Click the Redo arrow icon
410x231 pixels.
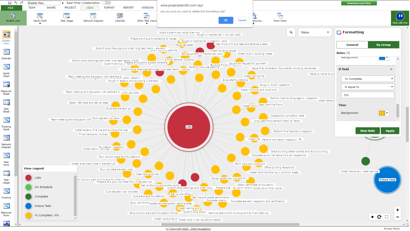pos(22,3)
